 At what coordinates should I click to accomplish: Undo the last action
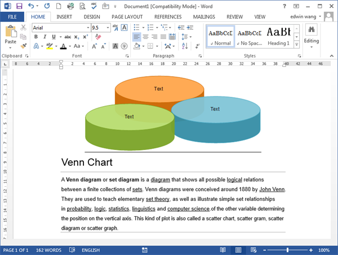tap(32, 6)
